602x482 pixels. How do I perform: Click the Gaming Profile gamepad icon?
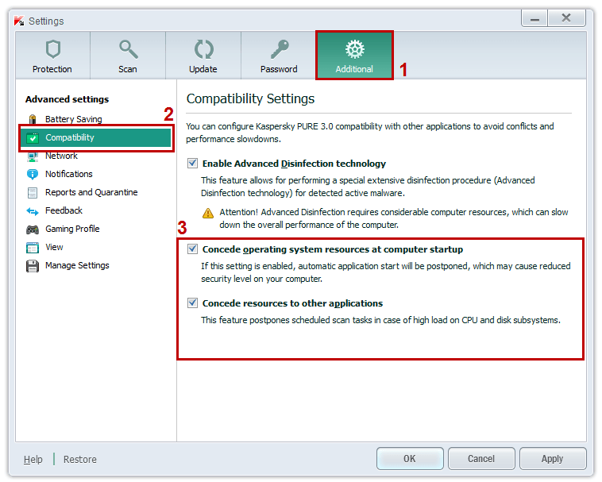click(33, 229)
